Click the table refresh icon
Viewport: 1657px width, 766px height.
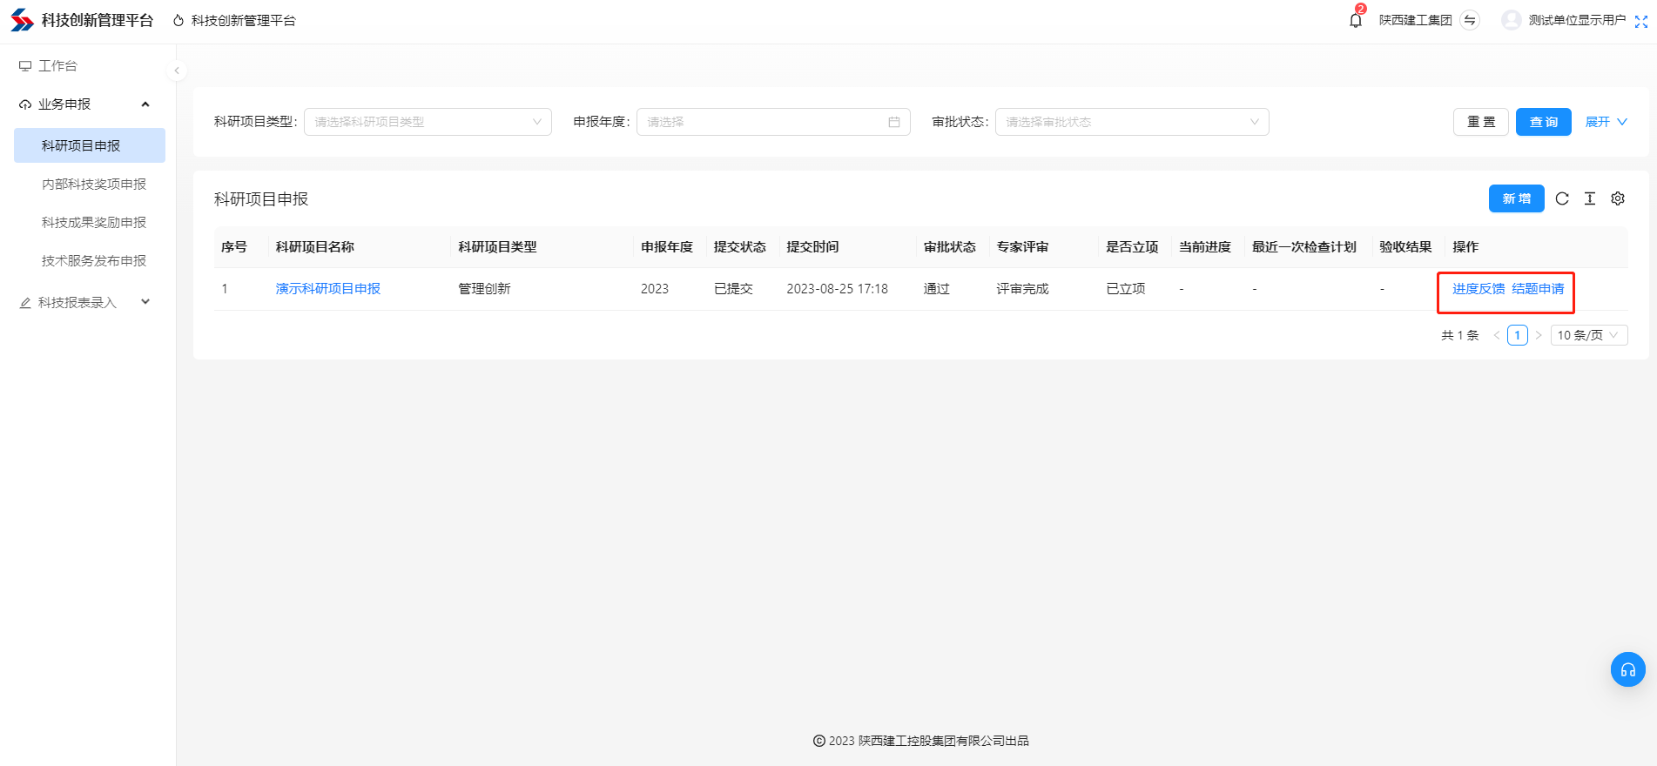1562,198
